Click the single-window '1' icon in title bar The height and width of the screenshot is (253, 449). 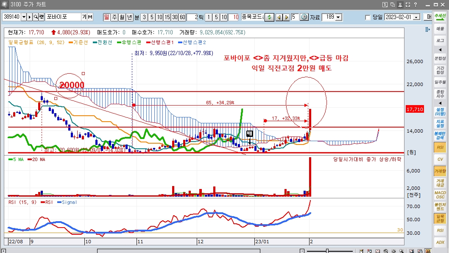[385, 5]
